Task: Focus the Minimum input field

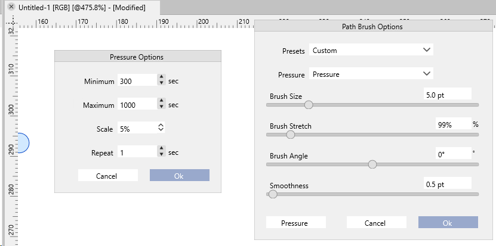Action: [137, 81]
